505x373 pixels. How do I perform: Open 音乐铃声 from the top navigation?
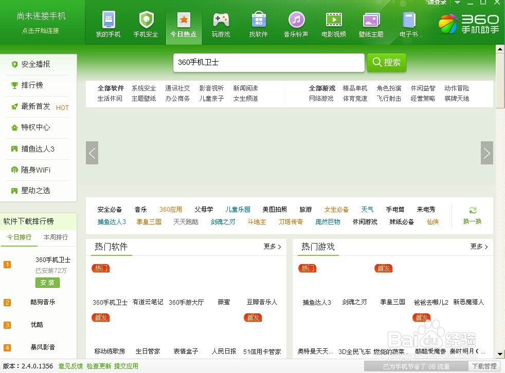point(296,24)
